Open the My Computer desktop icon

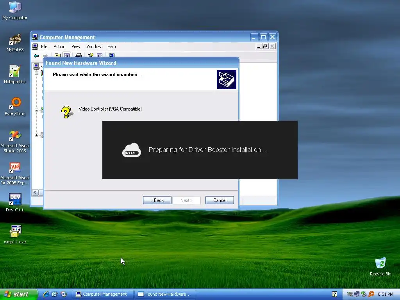(x=15, y=10)
